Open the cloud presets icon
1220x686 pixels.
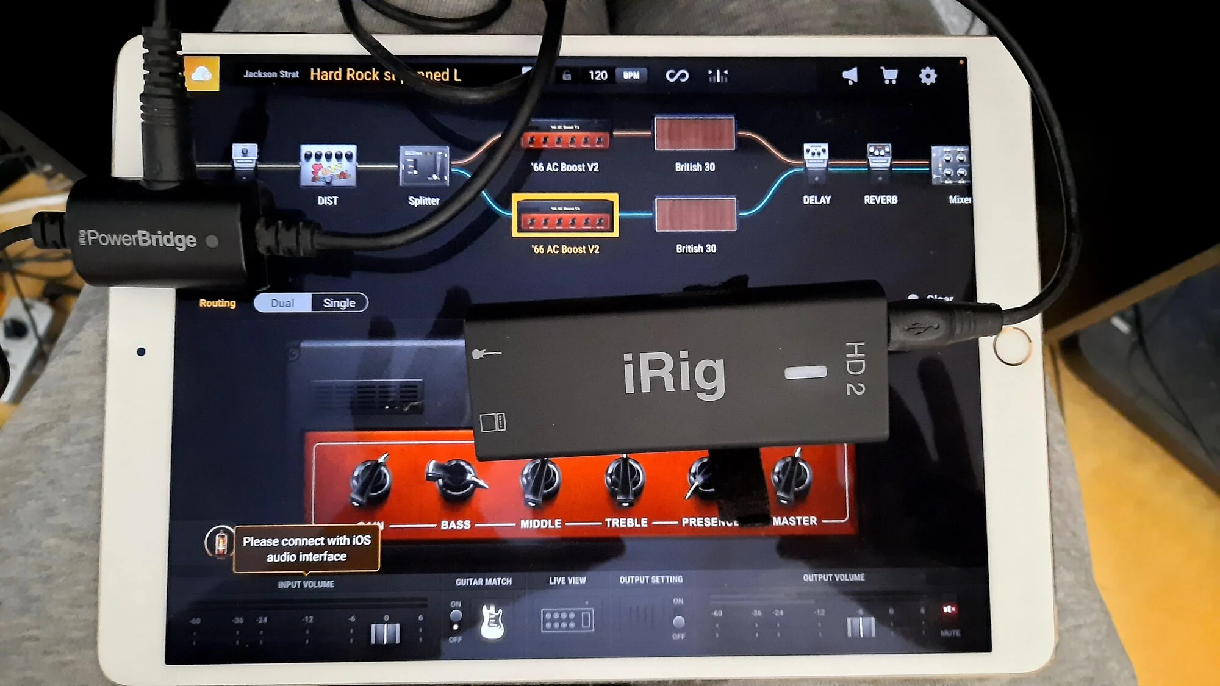202,74
